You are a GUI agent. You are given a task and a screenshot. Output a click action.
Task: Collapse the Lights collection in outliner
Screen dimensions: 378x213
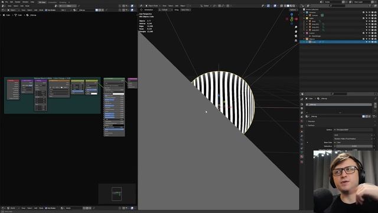(x=304, y=18)
